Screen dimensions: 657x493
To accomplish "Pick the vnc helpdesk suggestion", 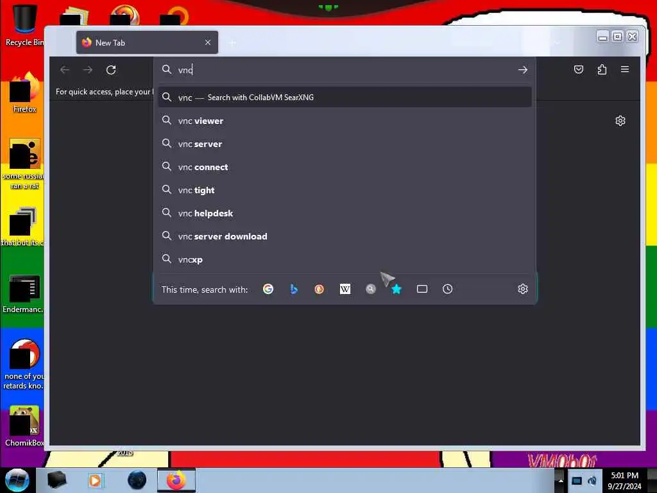I will [x=345, y=213].
